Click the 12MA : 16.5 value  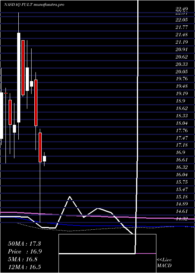(24, 267)
